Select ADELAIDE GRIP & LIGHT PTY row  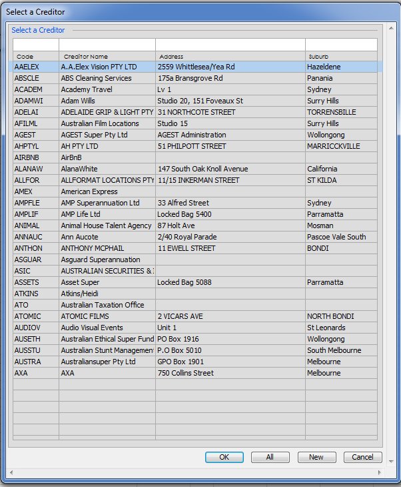click(195, 112)
